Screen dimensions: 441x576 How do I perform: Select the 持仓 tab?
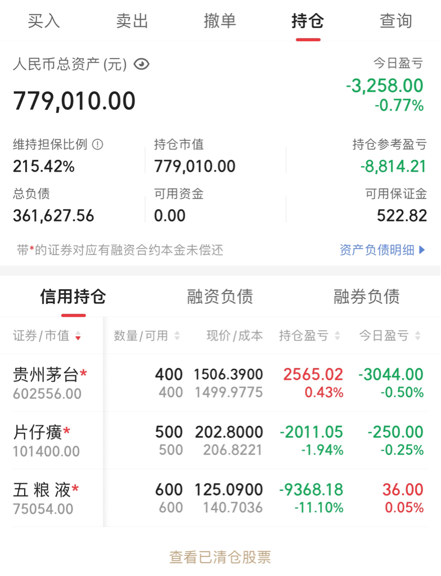[308, 21]
